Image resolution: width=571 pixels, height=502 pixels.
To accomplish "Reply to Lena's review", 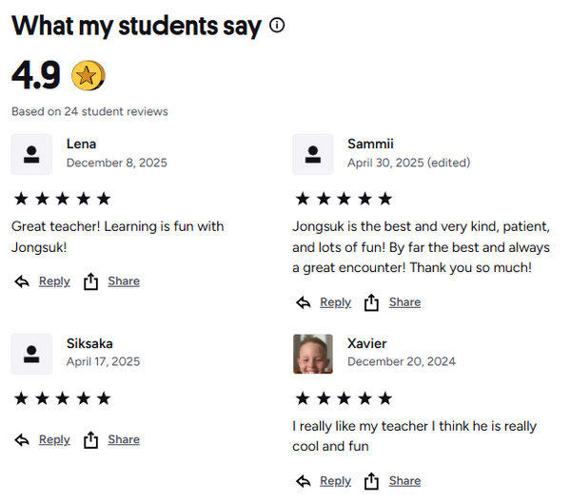I will [54, 281].
